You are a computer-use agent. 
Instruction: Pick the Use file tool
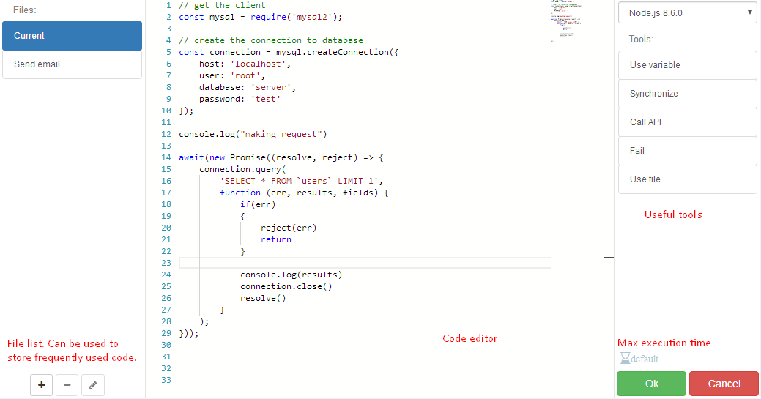pyautogui.click(x=687, y=179)
